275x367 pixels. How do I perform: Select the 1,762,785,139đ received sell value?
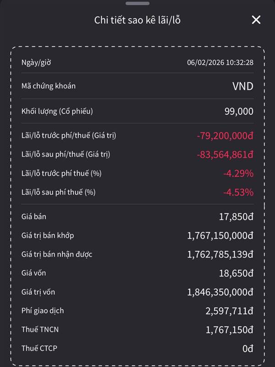coord(220,255)
